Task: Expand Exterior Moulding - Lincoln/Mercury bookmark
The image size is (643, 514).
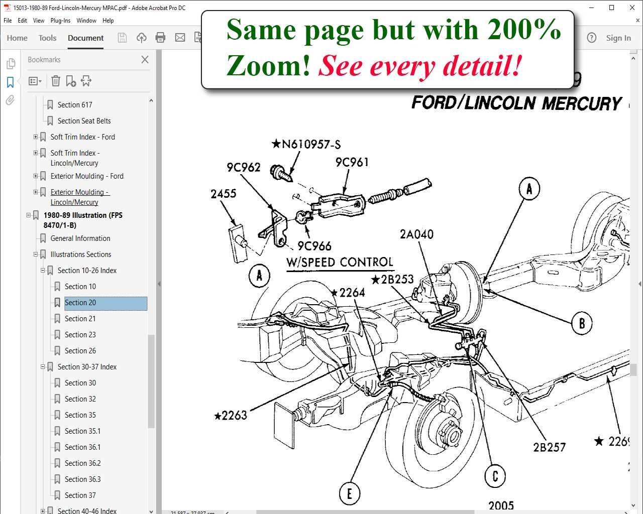Action: [x=36, y=192]
